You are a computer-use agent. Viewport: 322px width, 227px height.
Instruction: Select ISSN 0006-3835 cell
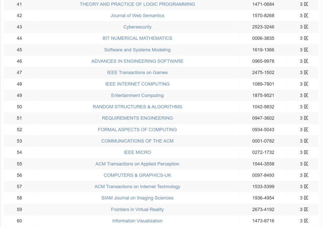click(x=263, y=38)
